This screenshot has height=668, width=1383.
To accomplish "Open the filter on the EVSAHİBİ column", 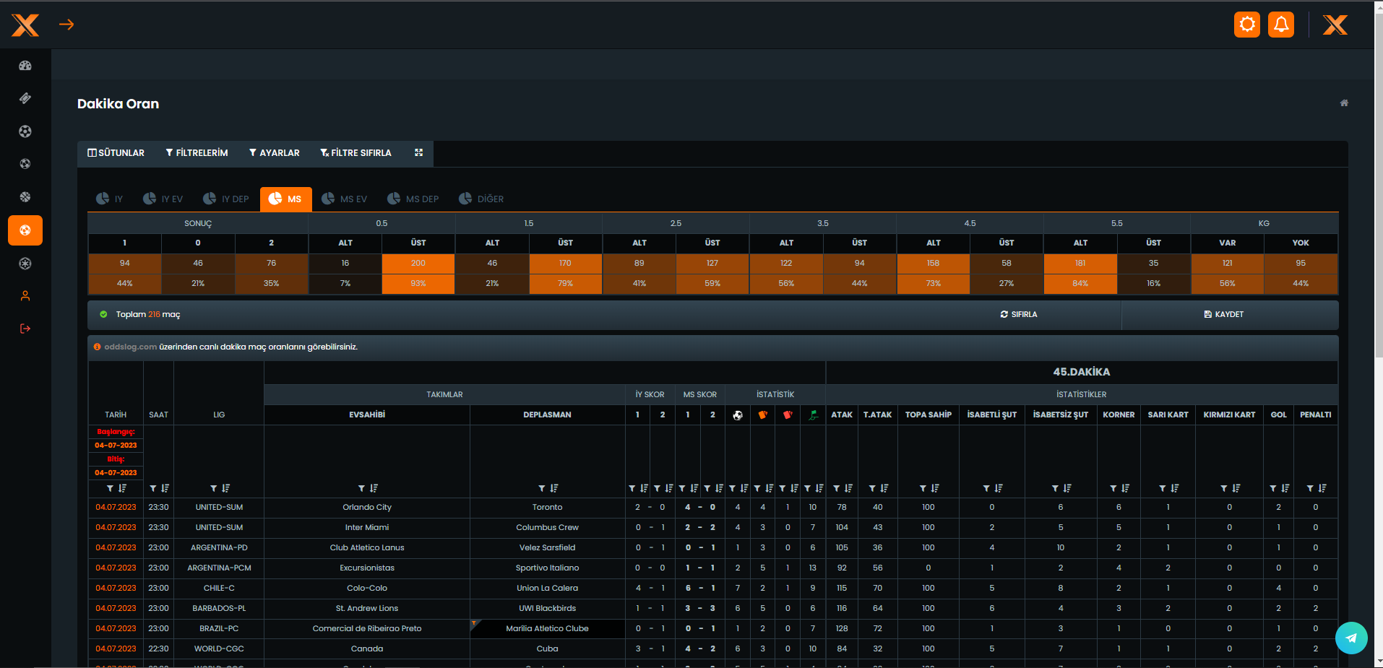I will click(361, 489).
